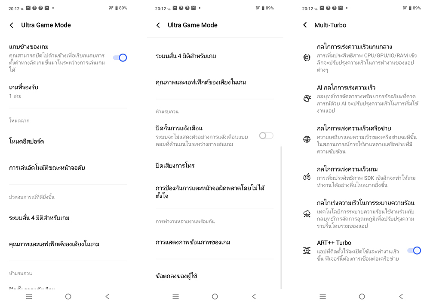Open เกมที่รองรับ list

(x=68, y=92)
